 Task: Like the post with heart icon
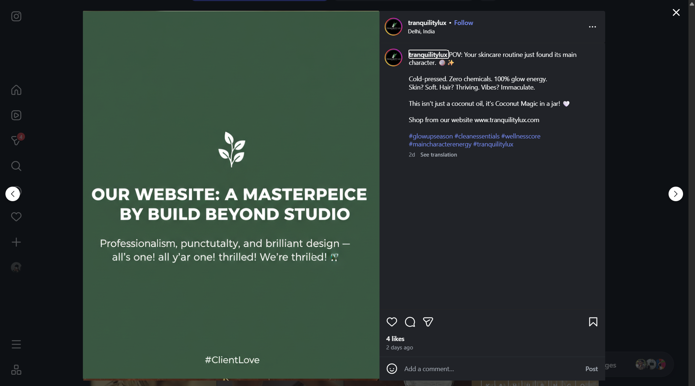(392, 322)
